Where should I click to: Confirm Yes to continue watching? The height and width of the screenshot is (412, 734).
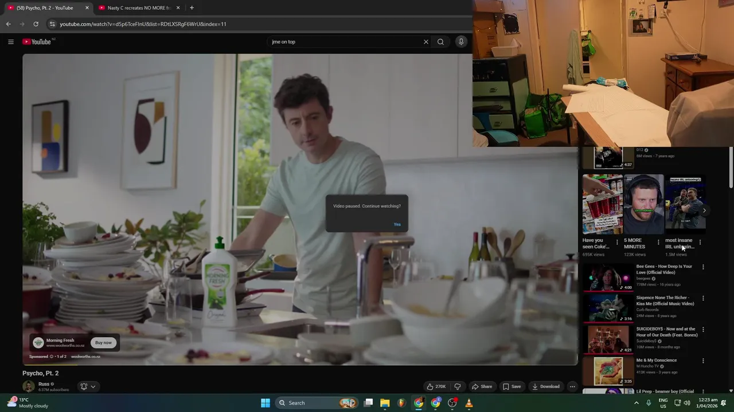pyautogui.click(x=397, y=224)
